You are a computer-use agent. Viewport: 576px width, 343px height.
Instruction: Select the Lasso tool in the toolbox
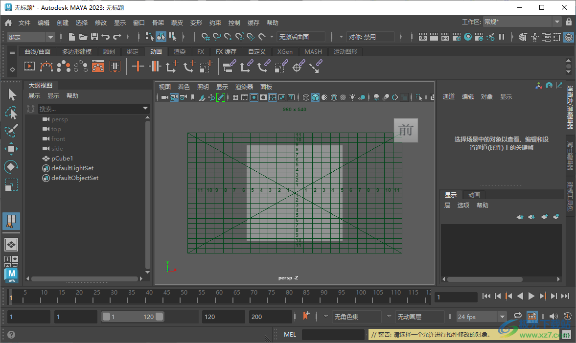(x=11, y=113)
